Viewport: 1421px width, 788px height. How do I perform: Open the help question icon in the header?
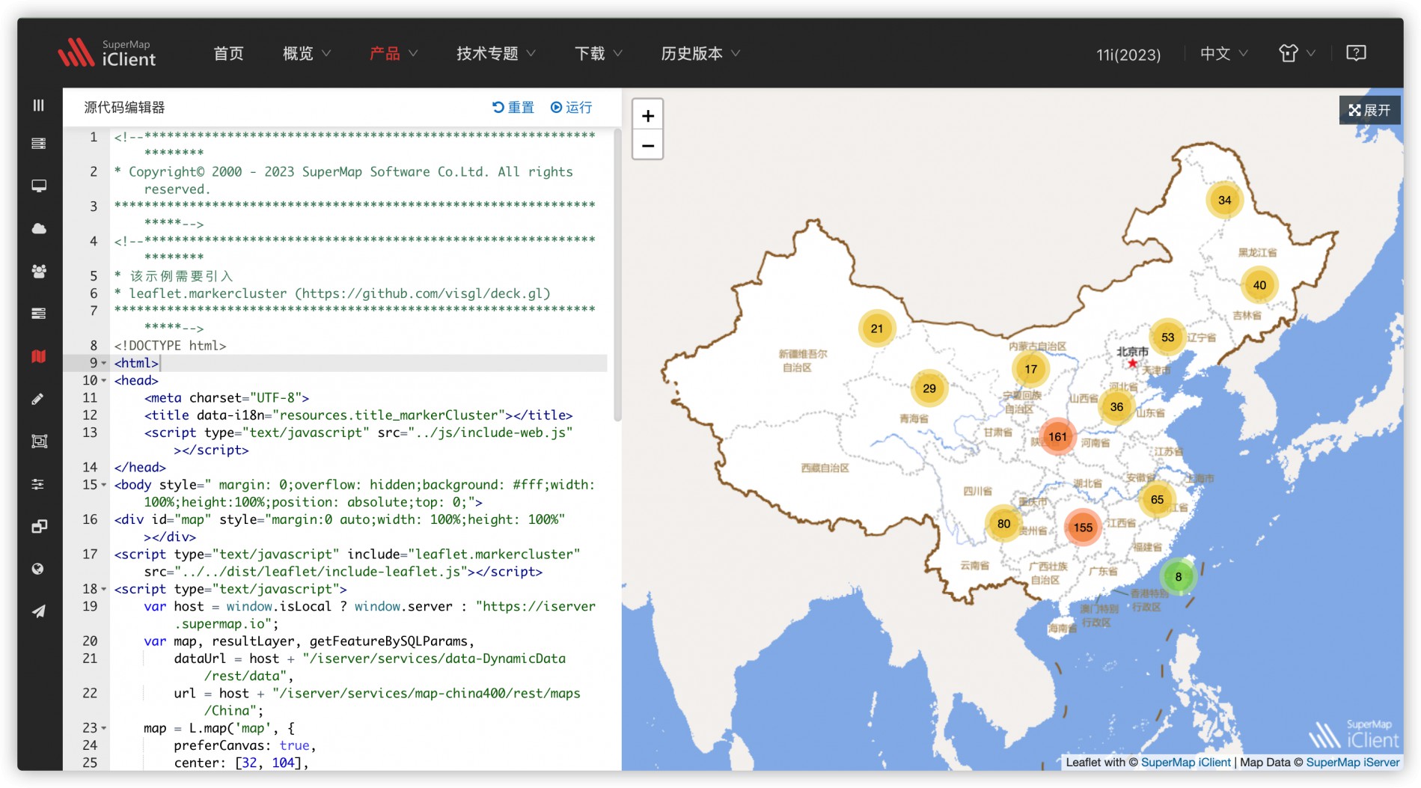pyautogui.click(x=1356, y=53)
